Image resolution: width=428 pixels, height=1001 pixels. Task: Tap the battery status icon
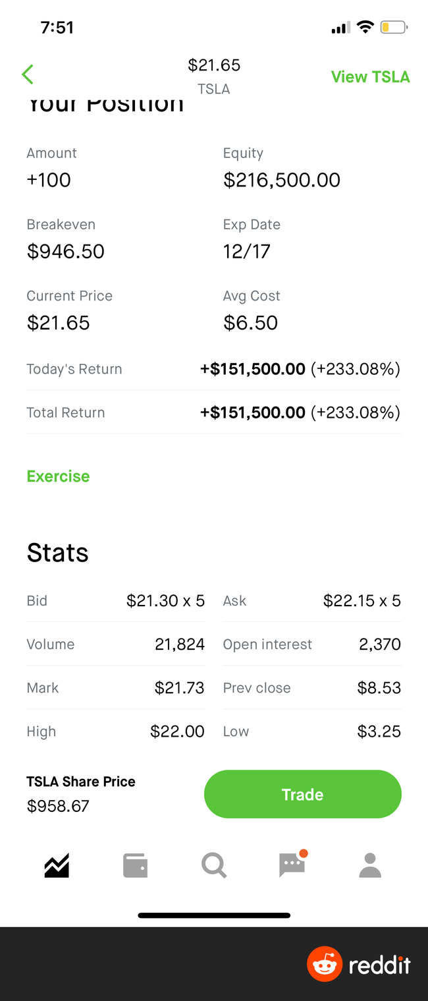coord(394,28)
